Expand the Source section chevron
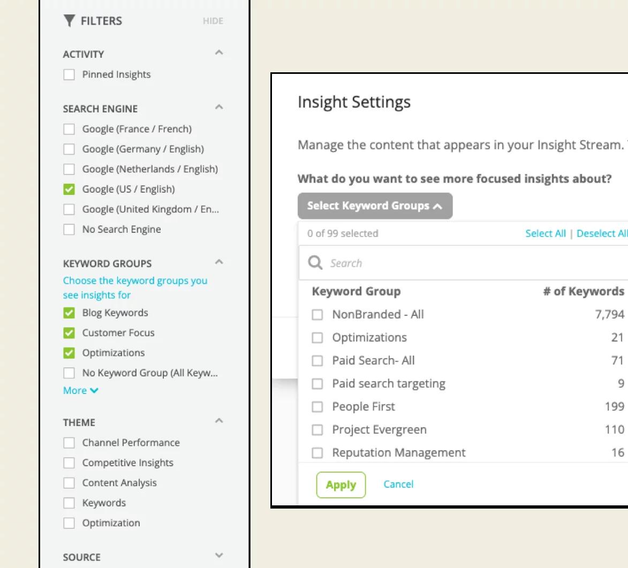628x568 pixels. [218, 555]
